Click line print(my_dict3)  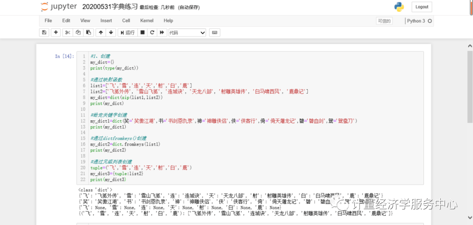coord(108,179)
